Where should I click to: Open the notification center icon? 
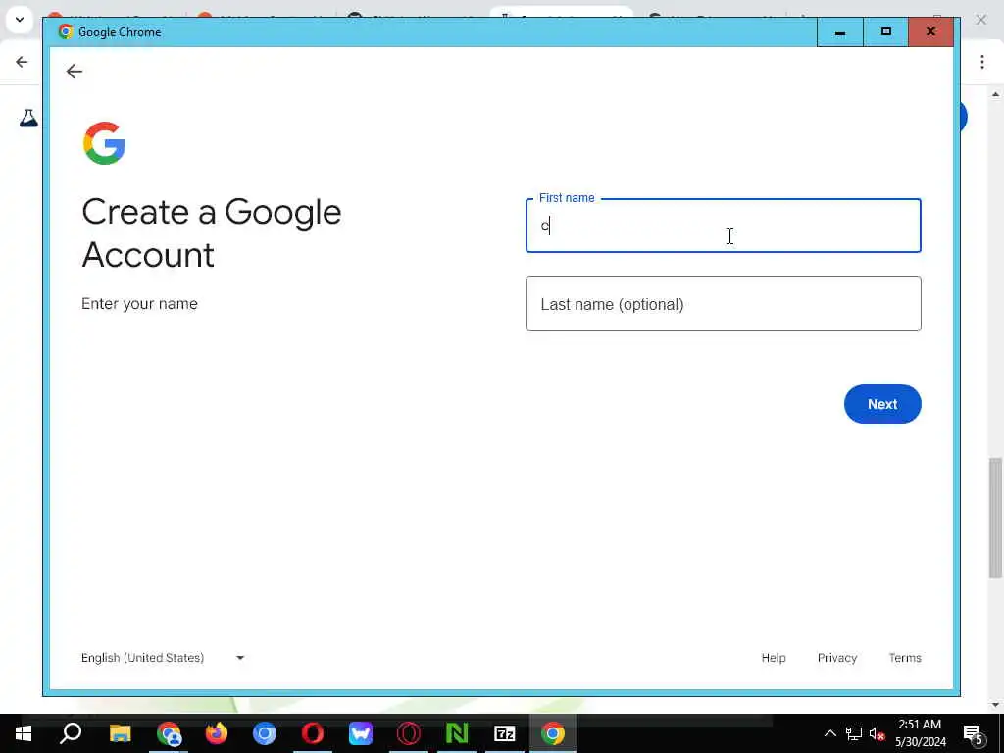(x=974, y=733)
